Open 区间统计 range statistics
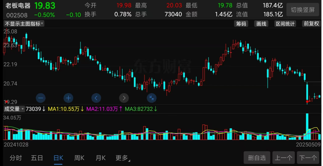This screenshot has width=323, height=166. [285, 24]
